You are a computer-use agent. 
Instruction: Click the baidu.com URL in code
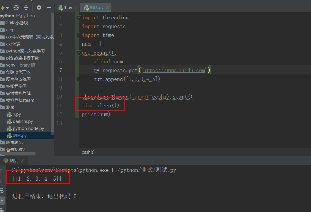coord(174,70)
